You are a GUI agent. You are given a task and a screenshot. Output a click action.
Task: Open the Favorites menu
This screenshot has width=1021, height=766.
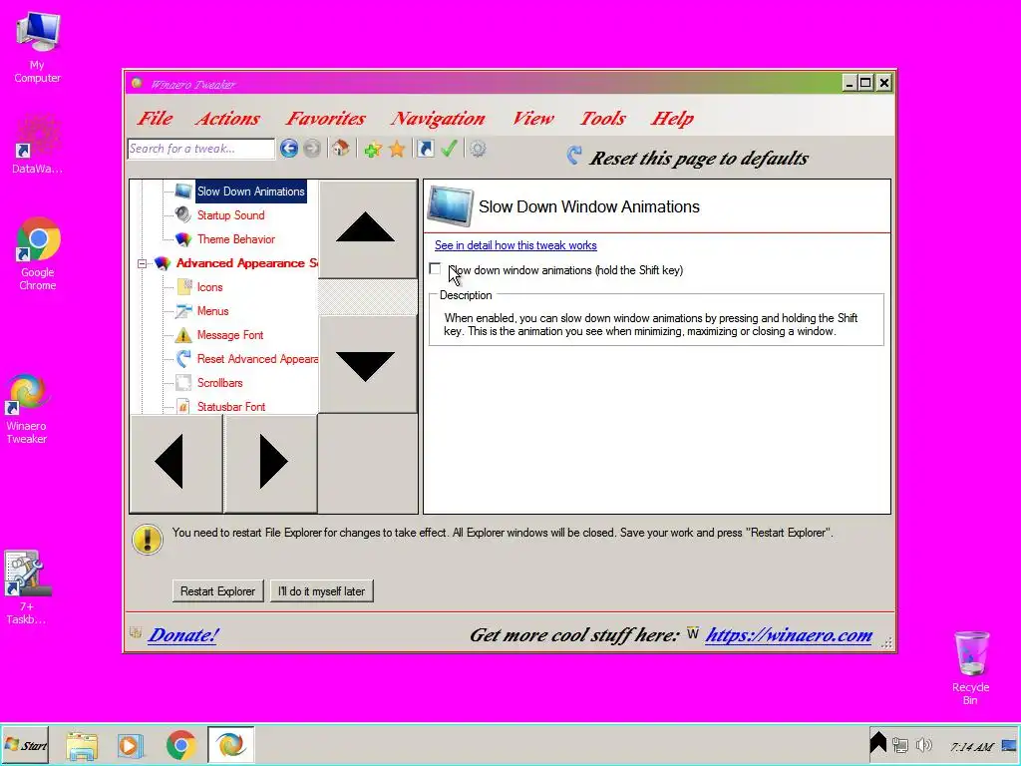point(326,118)
